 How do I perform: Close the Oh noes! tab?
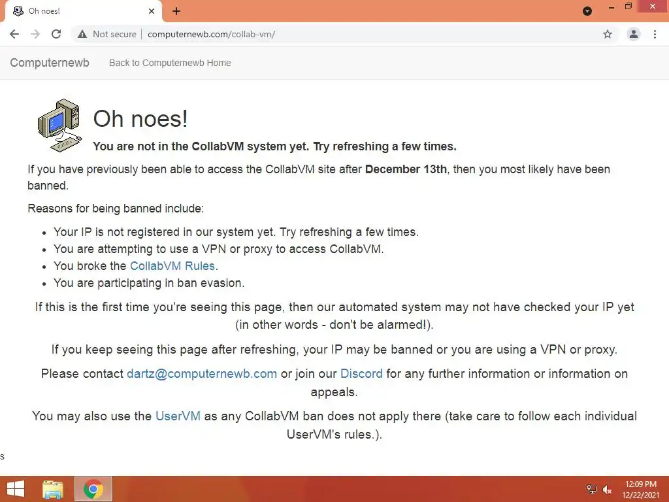(x=152, y=11)
